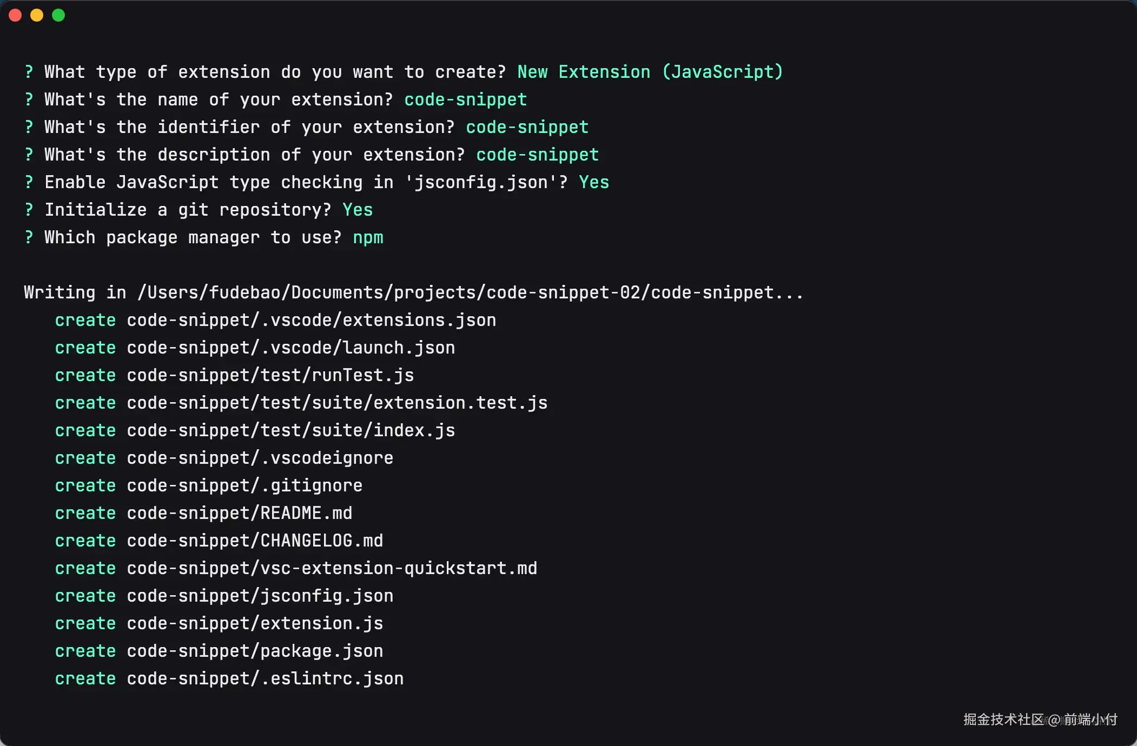Viewport: 1137px width, 746px height.
Task: Click the 'Yes' answer for jsconfig.json type checking
Action: 593,182
